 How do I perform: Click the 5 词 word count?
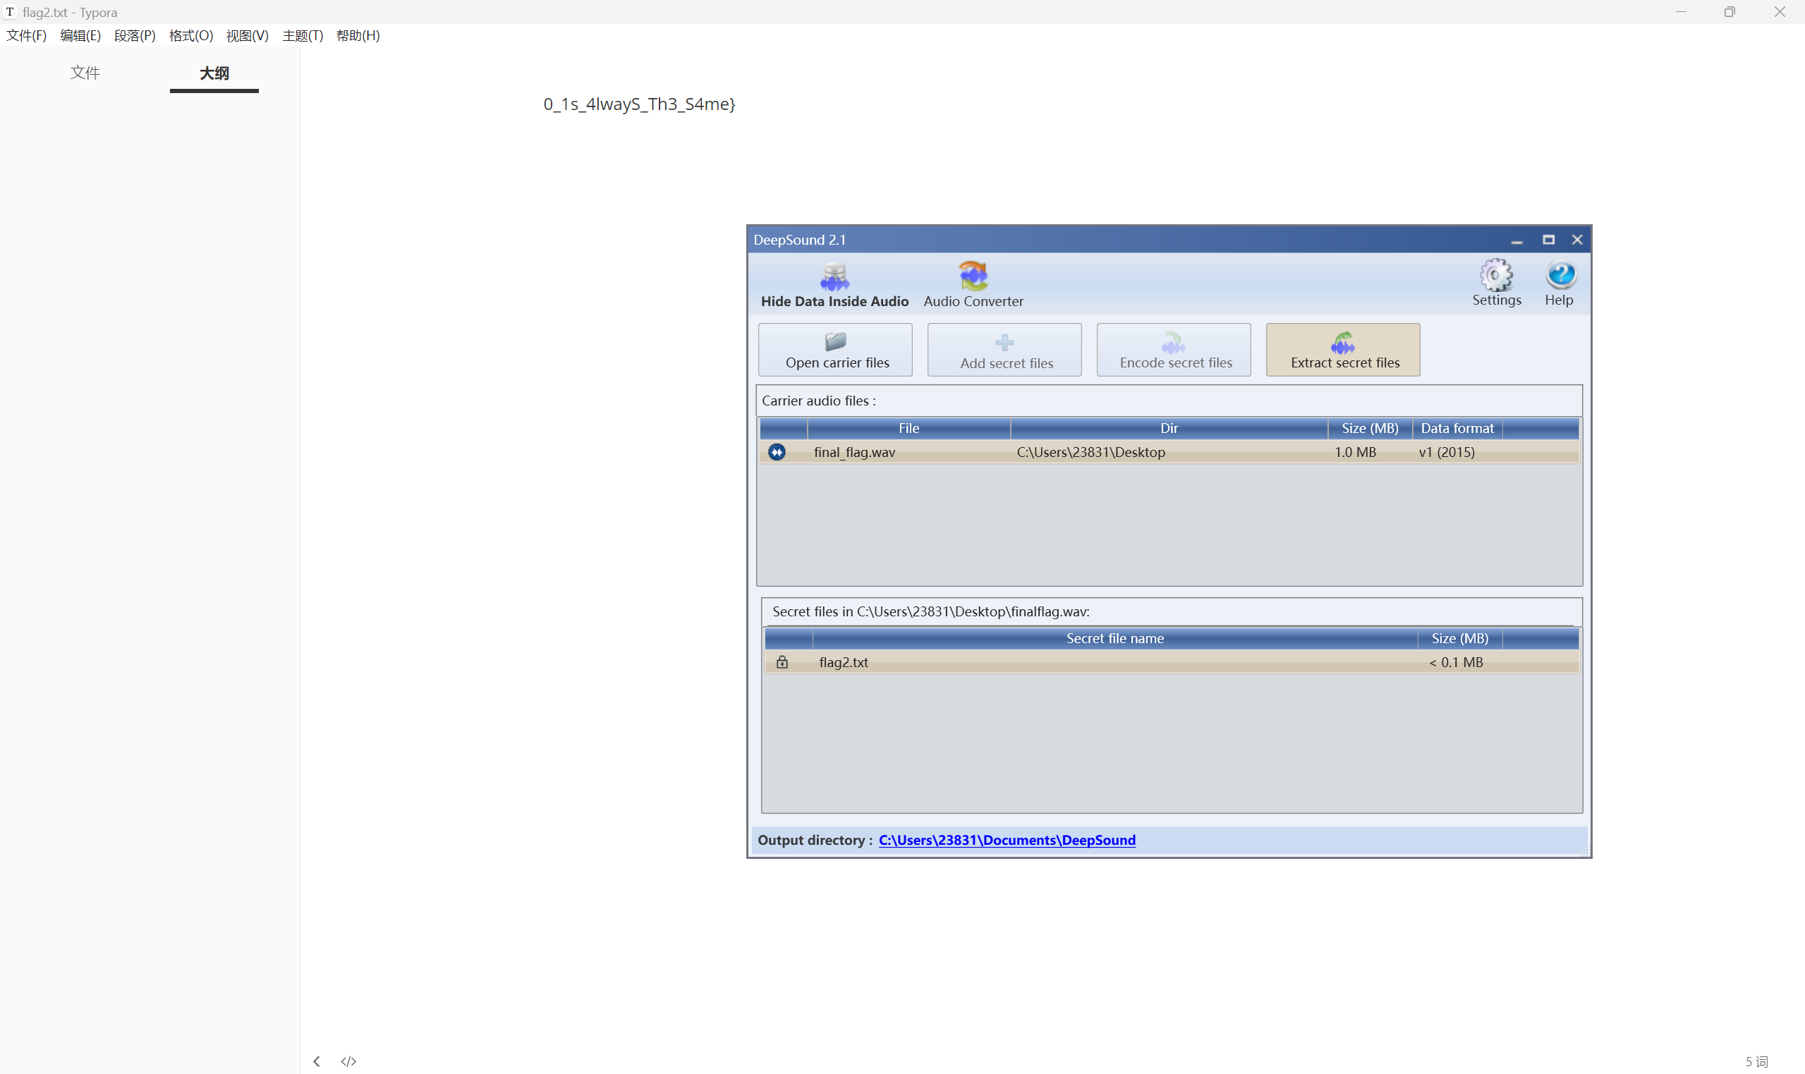1757,1062
